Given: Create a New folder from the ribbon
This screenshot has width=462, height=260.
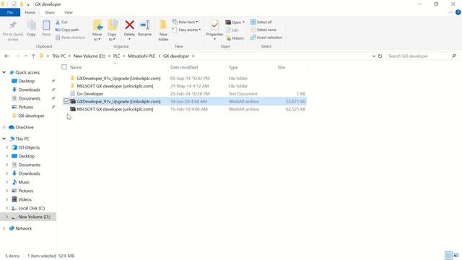Looking at the screenshot, I should point(163,30).
